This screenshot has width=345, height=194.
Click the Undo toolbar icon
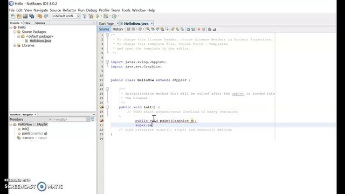point(39,16)
